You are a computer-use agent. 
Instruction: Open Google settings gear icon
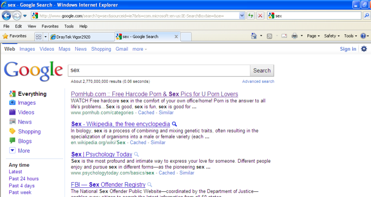[364, 49]
